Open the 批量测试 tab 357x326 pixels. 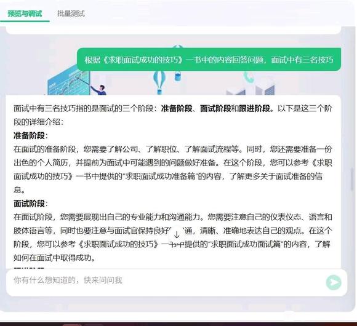(71, 14)
